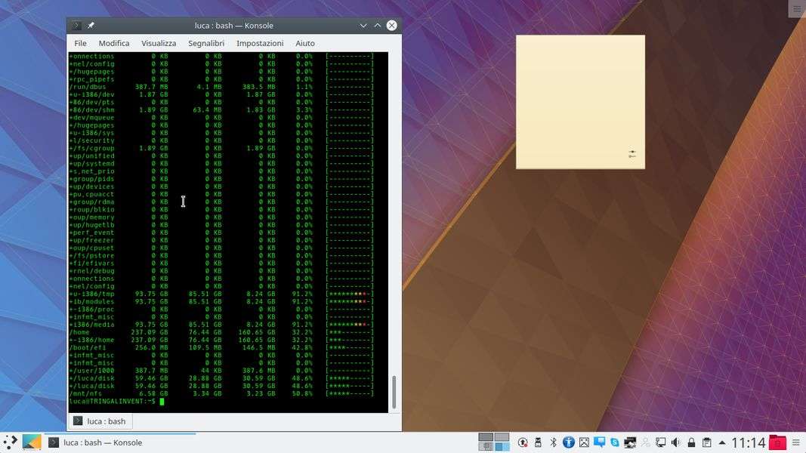Open the red folder icon in panel
806x453 pixels.
pos(777,442)
